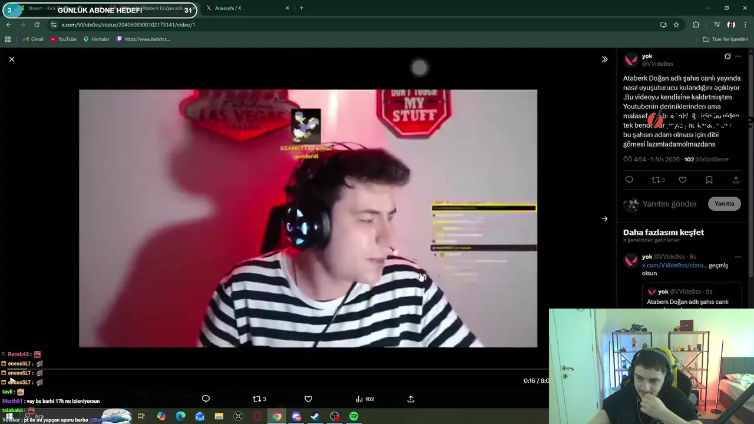
Task: Open the Chrome apps grid shortcut
Action: (x=8, y=39)
